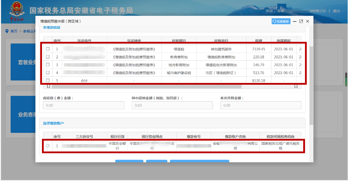Click 市区（增值税附征）cell
348x181 pixels.
(221, 73)
